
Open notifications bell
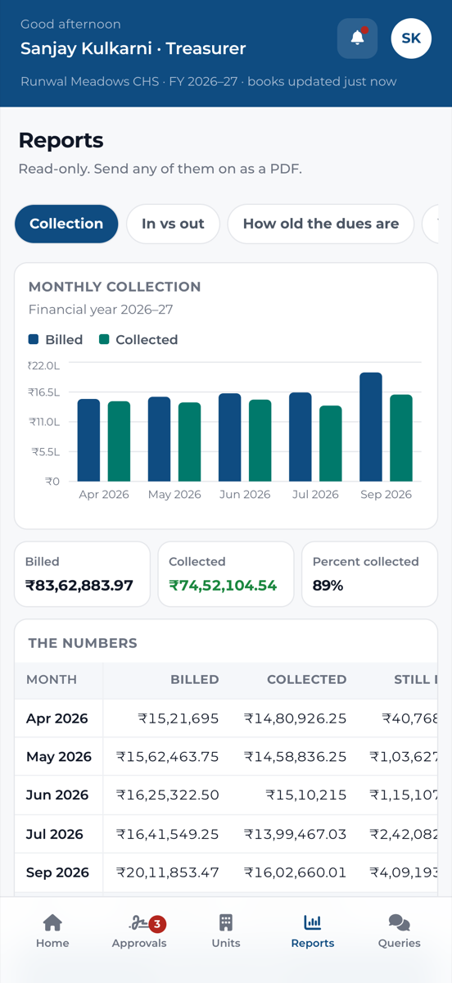tap(357, 38)
